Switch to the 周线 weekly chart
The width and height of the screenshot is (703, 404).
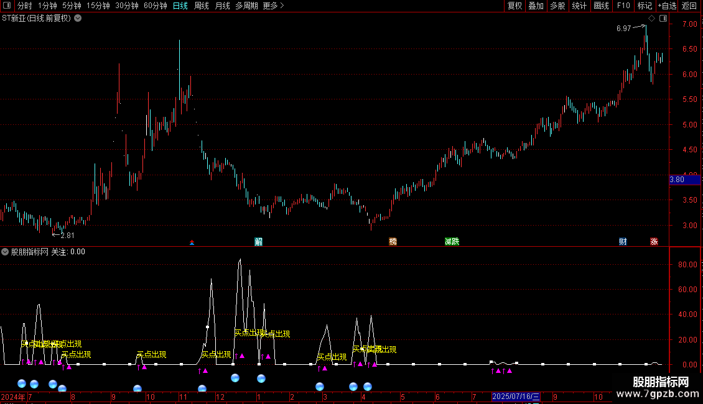pos(202,6)
